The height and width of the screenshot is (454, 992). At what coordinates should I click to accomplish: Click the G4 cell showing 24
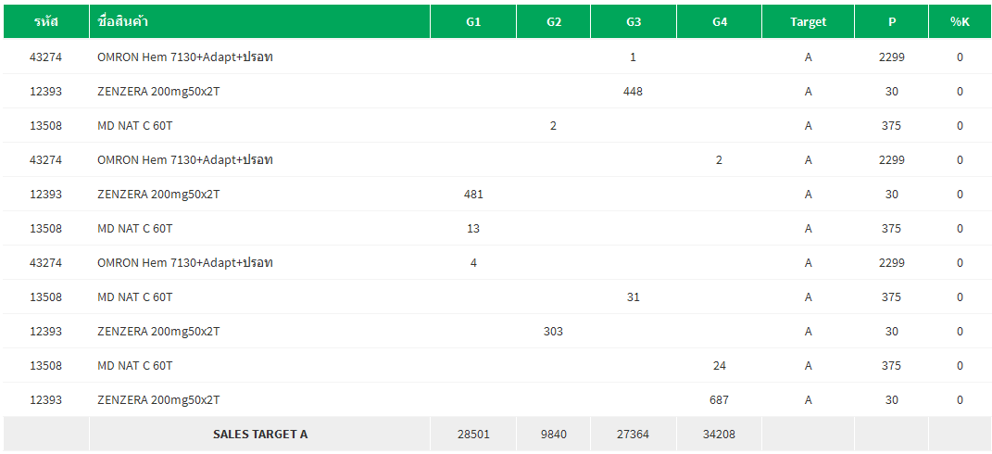(x=720, y=366)
